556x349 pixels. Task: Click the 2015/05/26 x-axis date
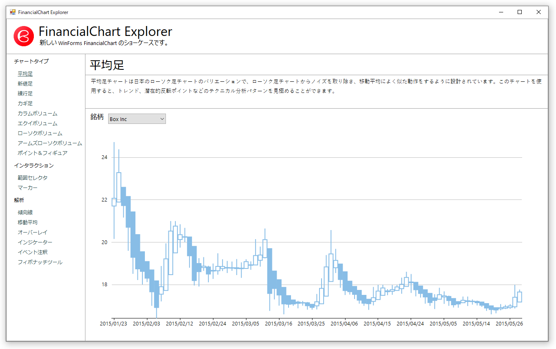tap(509, 324)
